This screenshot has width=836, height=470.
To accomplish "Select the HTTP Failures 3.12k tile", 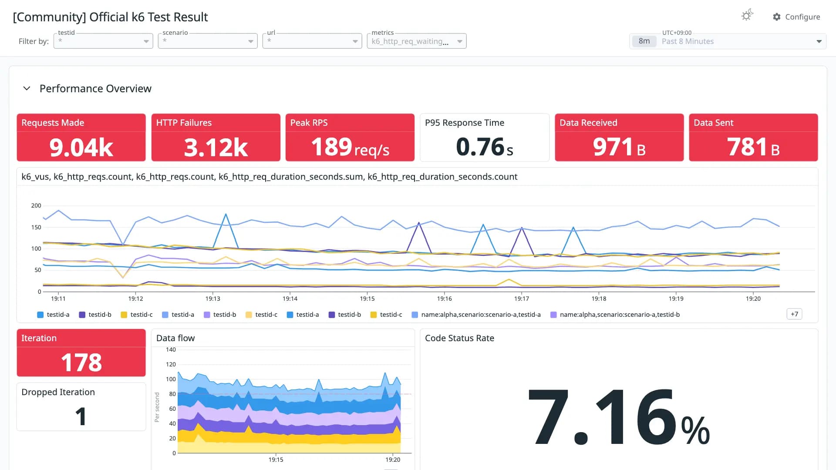I will coord(216,138).
